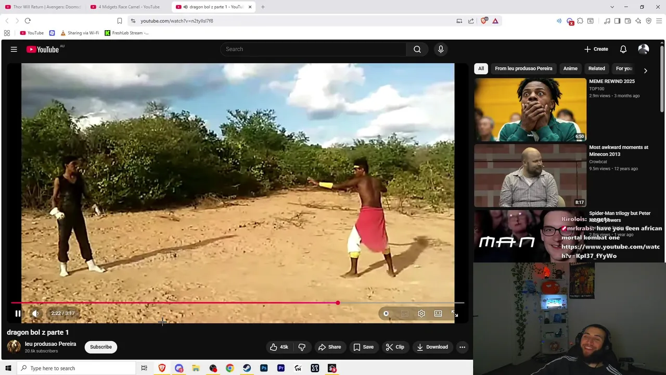Open 'FreshLeb Stream' bookmark

126,33
